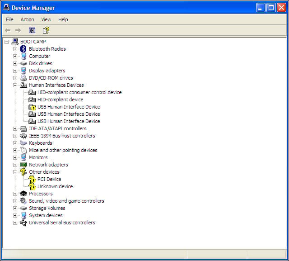Toggle the console tree show/hide toolbar icon
The image size is (289, 261).
[32, 30]
